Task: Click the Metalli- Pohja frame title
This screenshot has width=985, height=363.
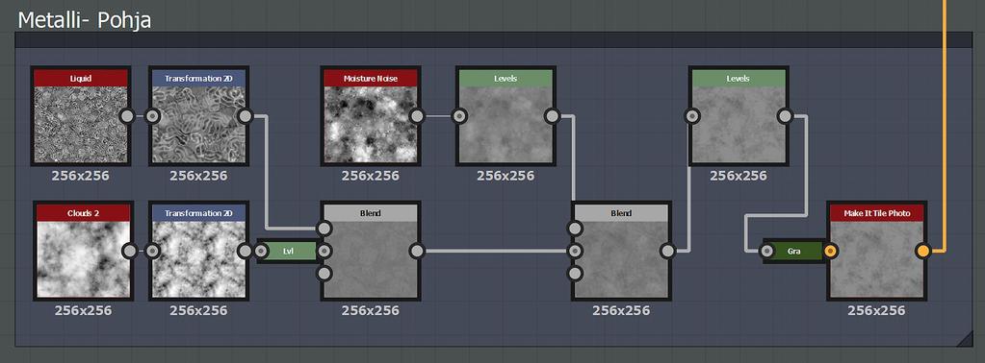Action: click(84, 20)
